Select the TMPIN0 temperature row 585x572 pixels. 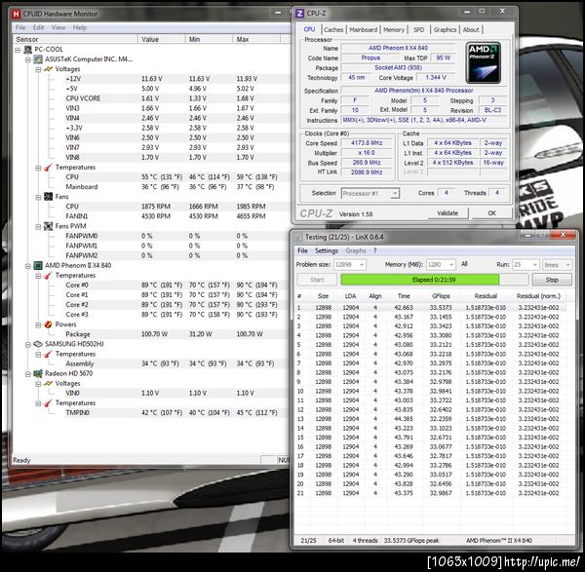[x=151, y=413]
